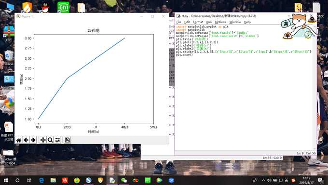Open the Format menu in IDLE

(x=198, y=22)
